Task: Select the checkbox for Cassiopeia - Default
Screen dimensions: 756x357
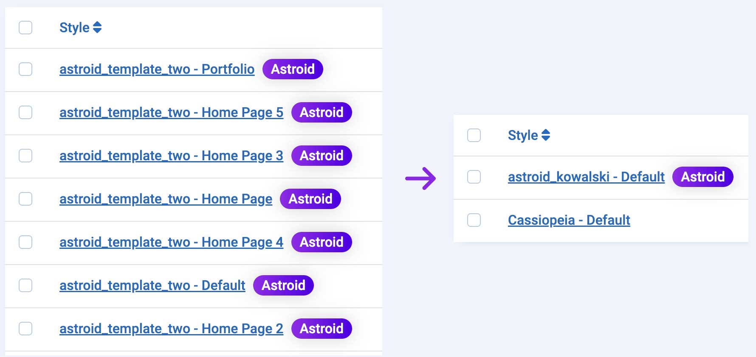Action: [x=474, y=220]
